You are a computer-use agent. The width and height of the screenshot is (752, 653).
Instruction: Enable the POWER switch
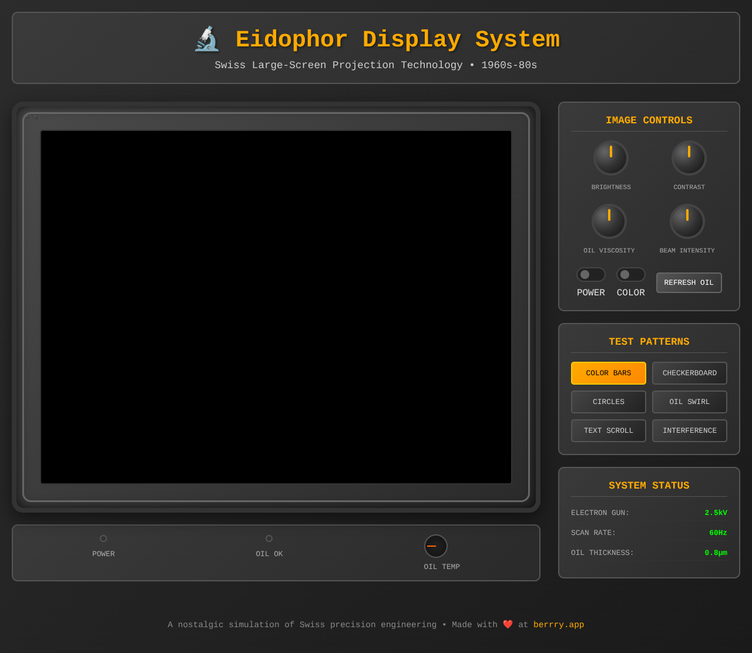click(x=591, y=273)
